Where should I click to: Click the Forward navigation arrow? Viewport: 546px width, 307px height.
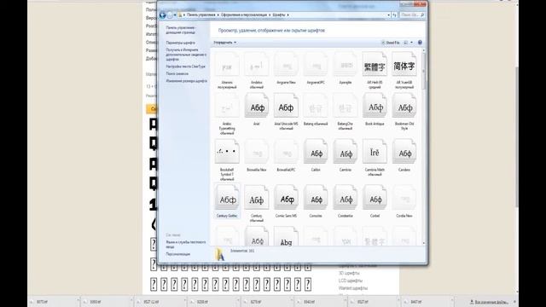point(170,15)
